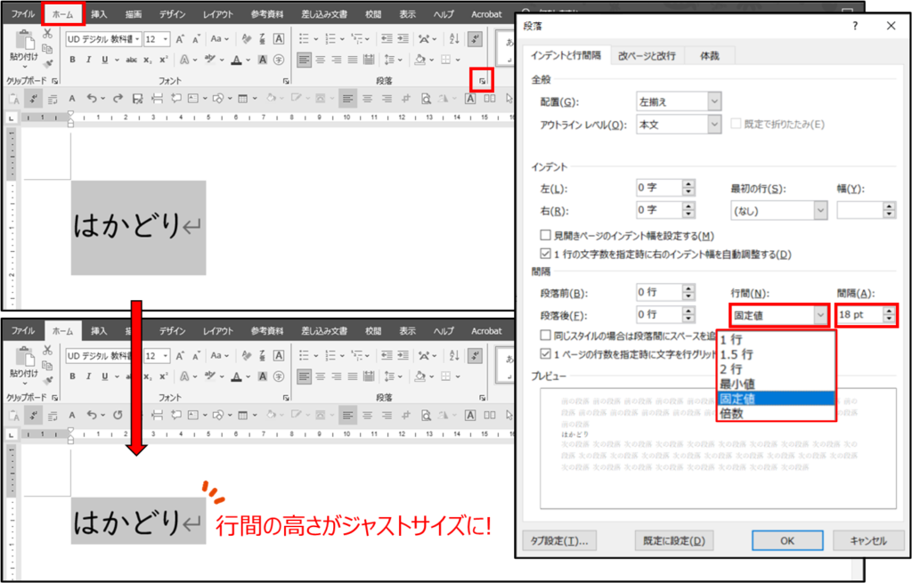Viewport: 912px width, 583px height.
Task: Click the 間隔 field showing 18 pt
Action: (858, 314)
